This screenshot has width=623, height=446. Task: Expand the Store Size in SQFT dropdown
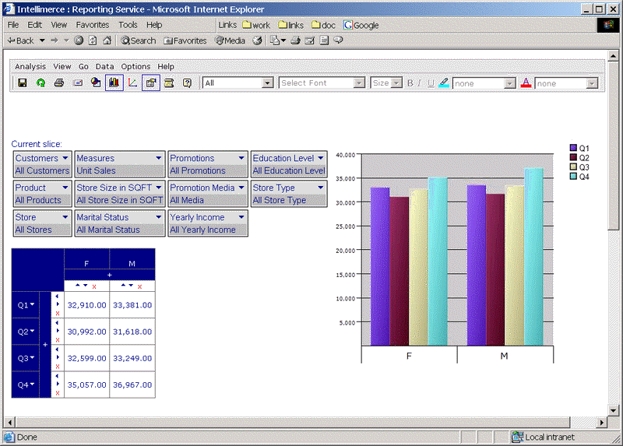coord(159,188)
